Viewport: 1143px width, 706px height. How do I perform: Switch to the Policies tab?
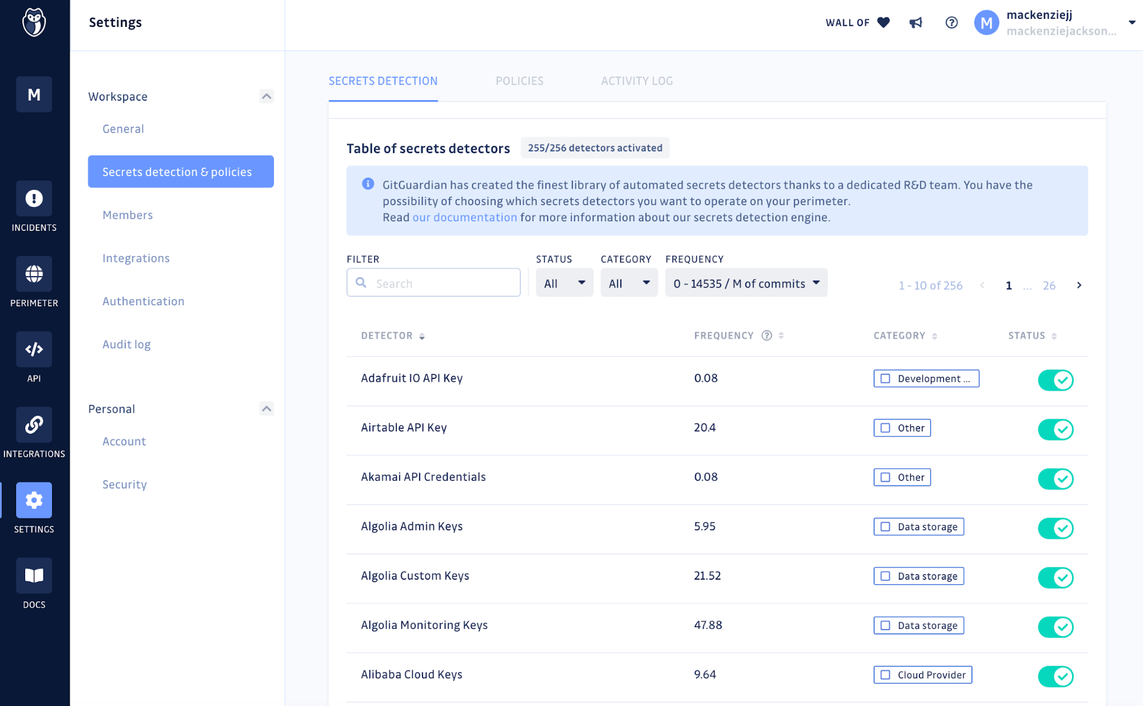pyautogui.click(x=519, y=81)
